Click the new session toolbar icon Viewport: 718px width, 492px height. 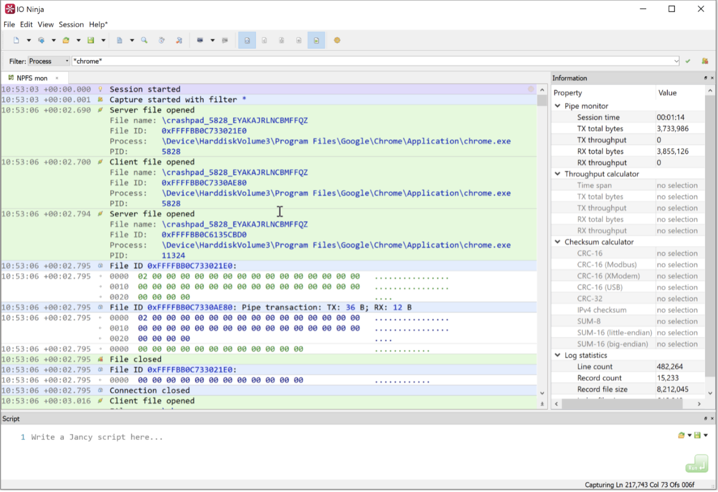click(x=16, y=40)
